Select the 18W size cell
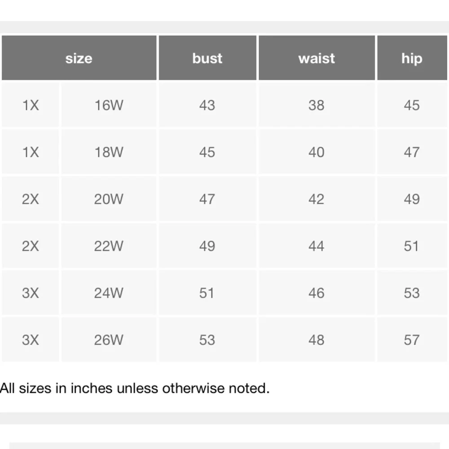449x449 pixels. 109,152
